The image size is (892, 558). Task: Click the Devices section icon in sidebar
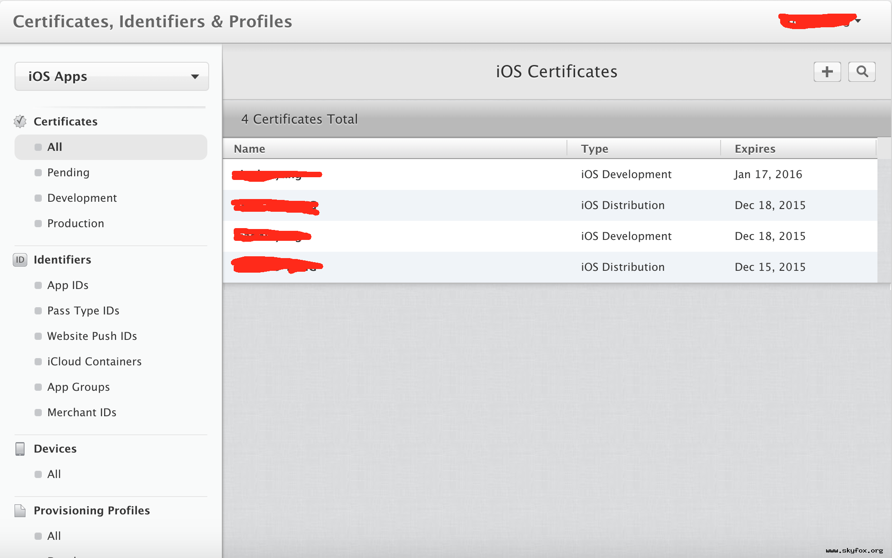point(20,448)
